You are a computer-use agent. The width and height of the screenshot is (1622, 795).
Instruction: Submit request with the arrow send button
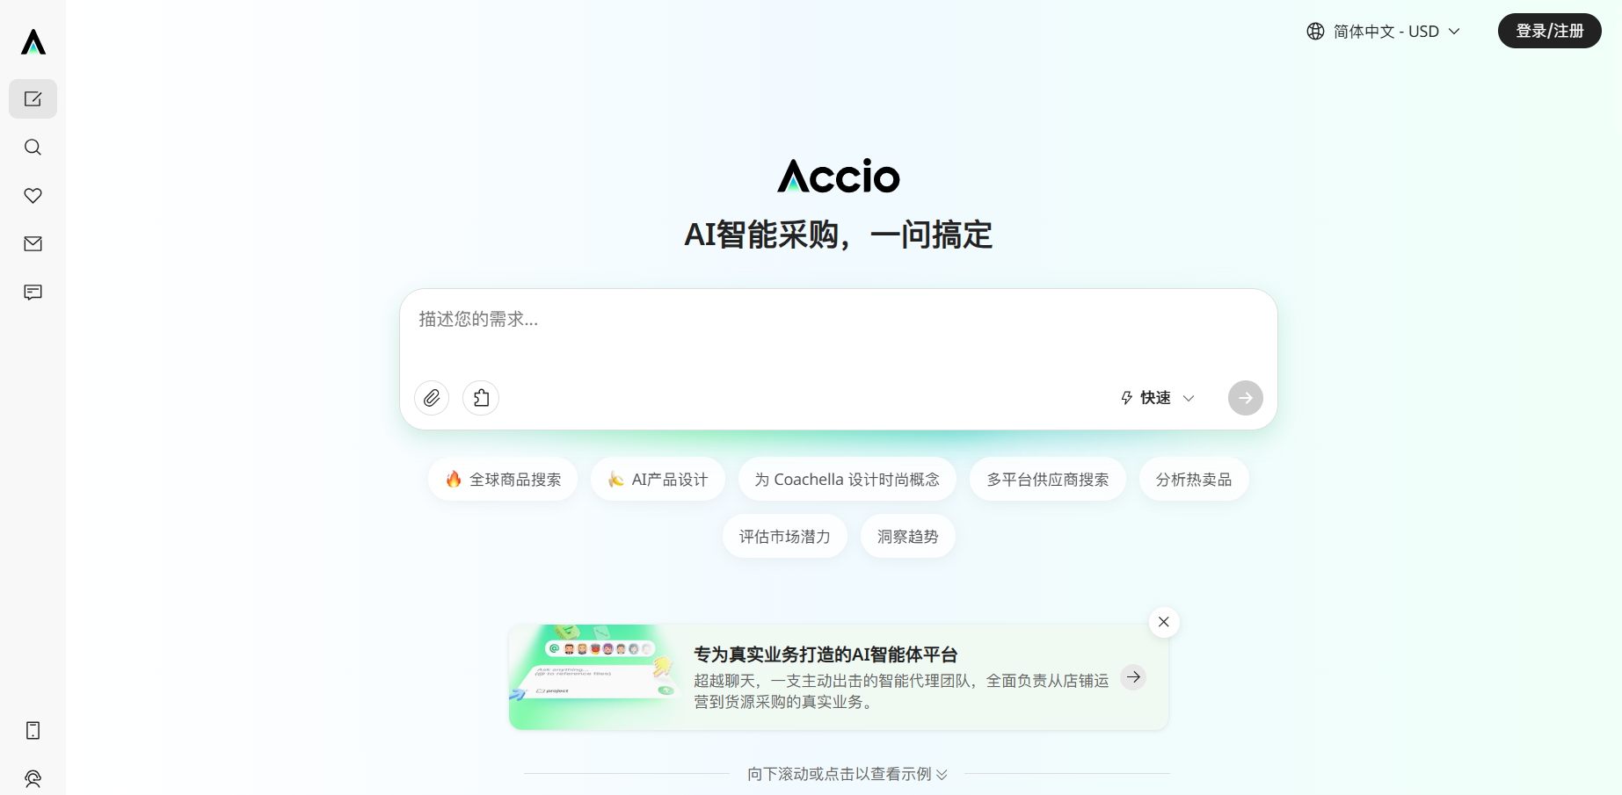[x=1246, y=398]
